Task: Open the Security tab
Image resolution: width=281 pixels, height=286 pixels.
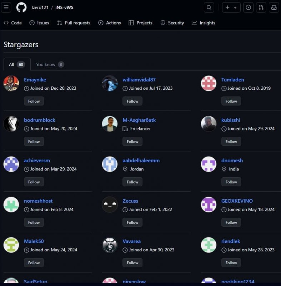Action: click(172, 23)
